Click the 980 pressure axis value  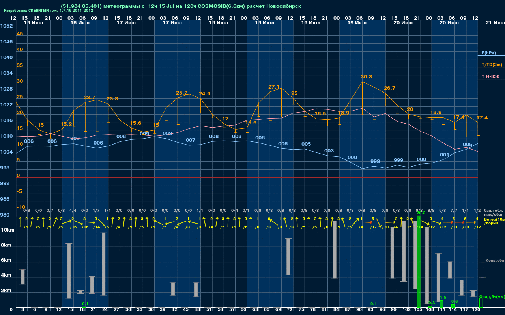[x=5, y=215]
